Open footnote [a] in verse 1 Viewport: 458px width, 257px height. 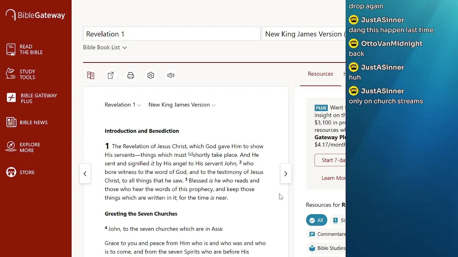(190, 154)
